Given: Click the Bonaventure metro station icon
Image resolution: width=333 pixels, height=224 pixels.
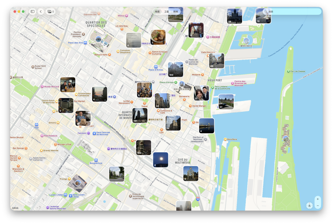Looking at the screenshot, I should tap(96, 160).
